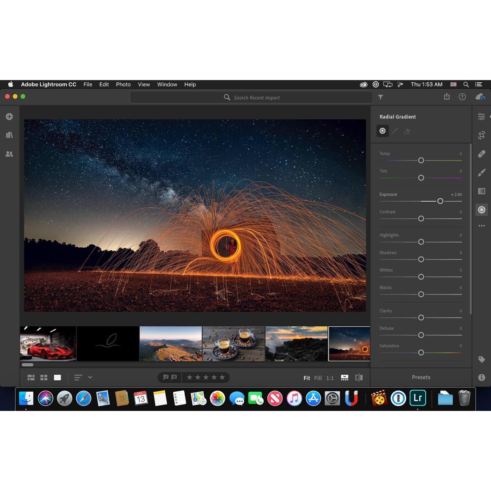Select the Linear Gradient tool
This screenshot has width=491, height=491.
[x=482, y=191]
